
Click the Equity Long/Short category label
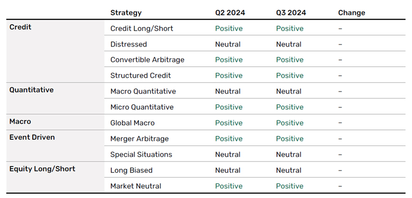coord(42,169)
